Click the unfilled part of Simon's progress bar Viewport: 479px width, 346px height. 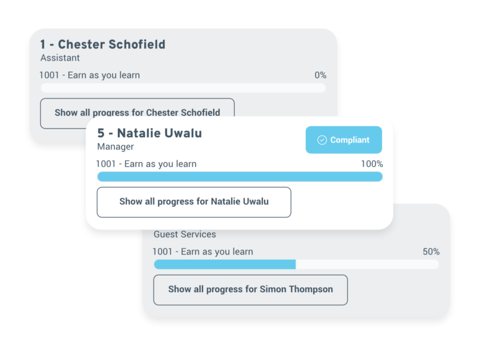click(x=367, y=265)
